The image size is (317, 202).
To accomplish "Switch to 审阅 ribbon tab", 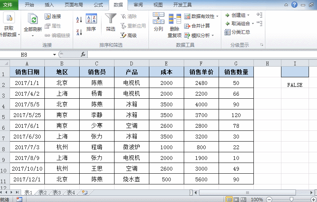I will [138, 5].
